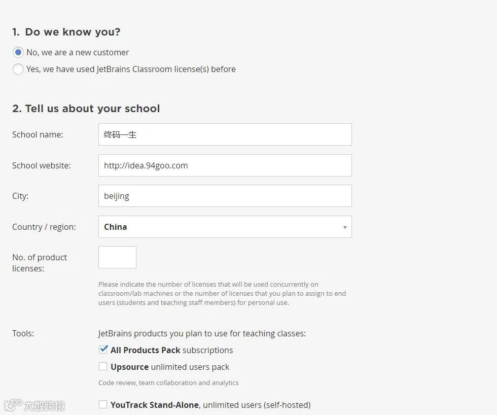This screenshot has width=497, height=415.
Task: Select "No, we are a new customer" radio
Action: pos(18,52)
